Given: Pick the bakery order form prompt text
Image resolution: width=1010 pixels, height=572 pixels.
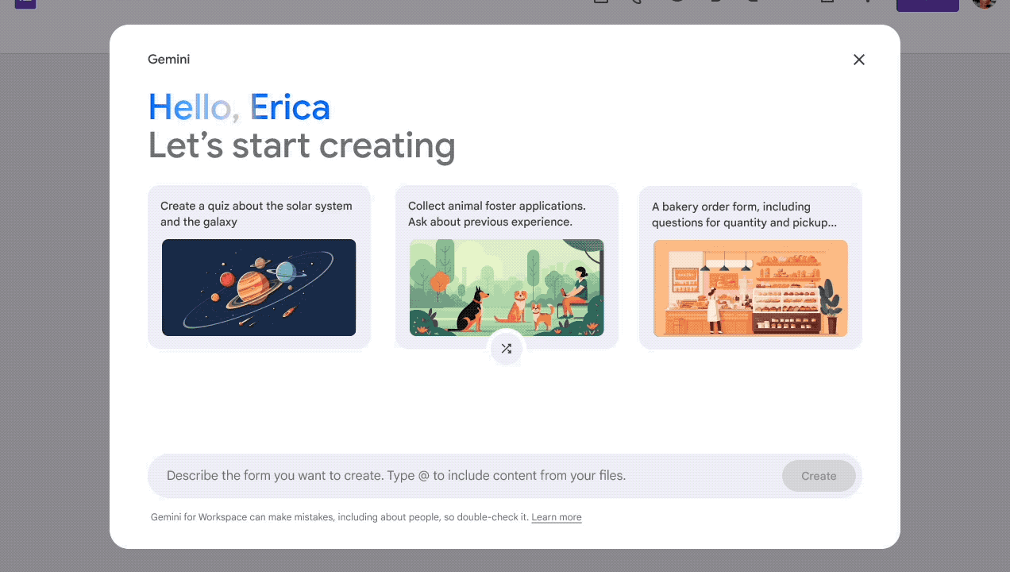Looking at the screenshot, I should 744,214.
